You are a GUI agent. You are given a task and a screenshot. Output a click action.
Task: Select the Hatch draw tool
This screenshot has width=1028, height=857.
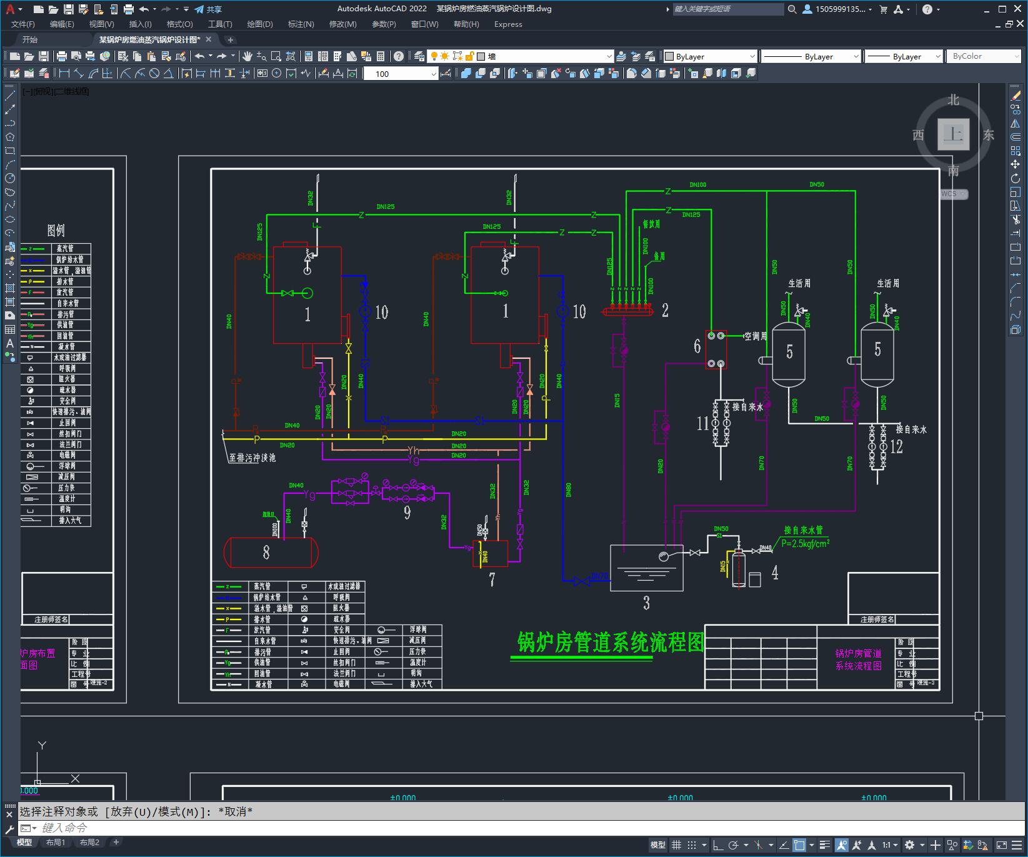10,288
